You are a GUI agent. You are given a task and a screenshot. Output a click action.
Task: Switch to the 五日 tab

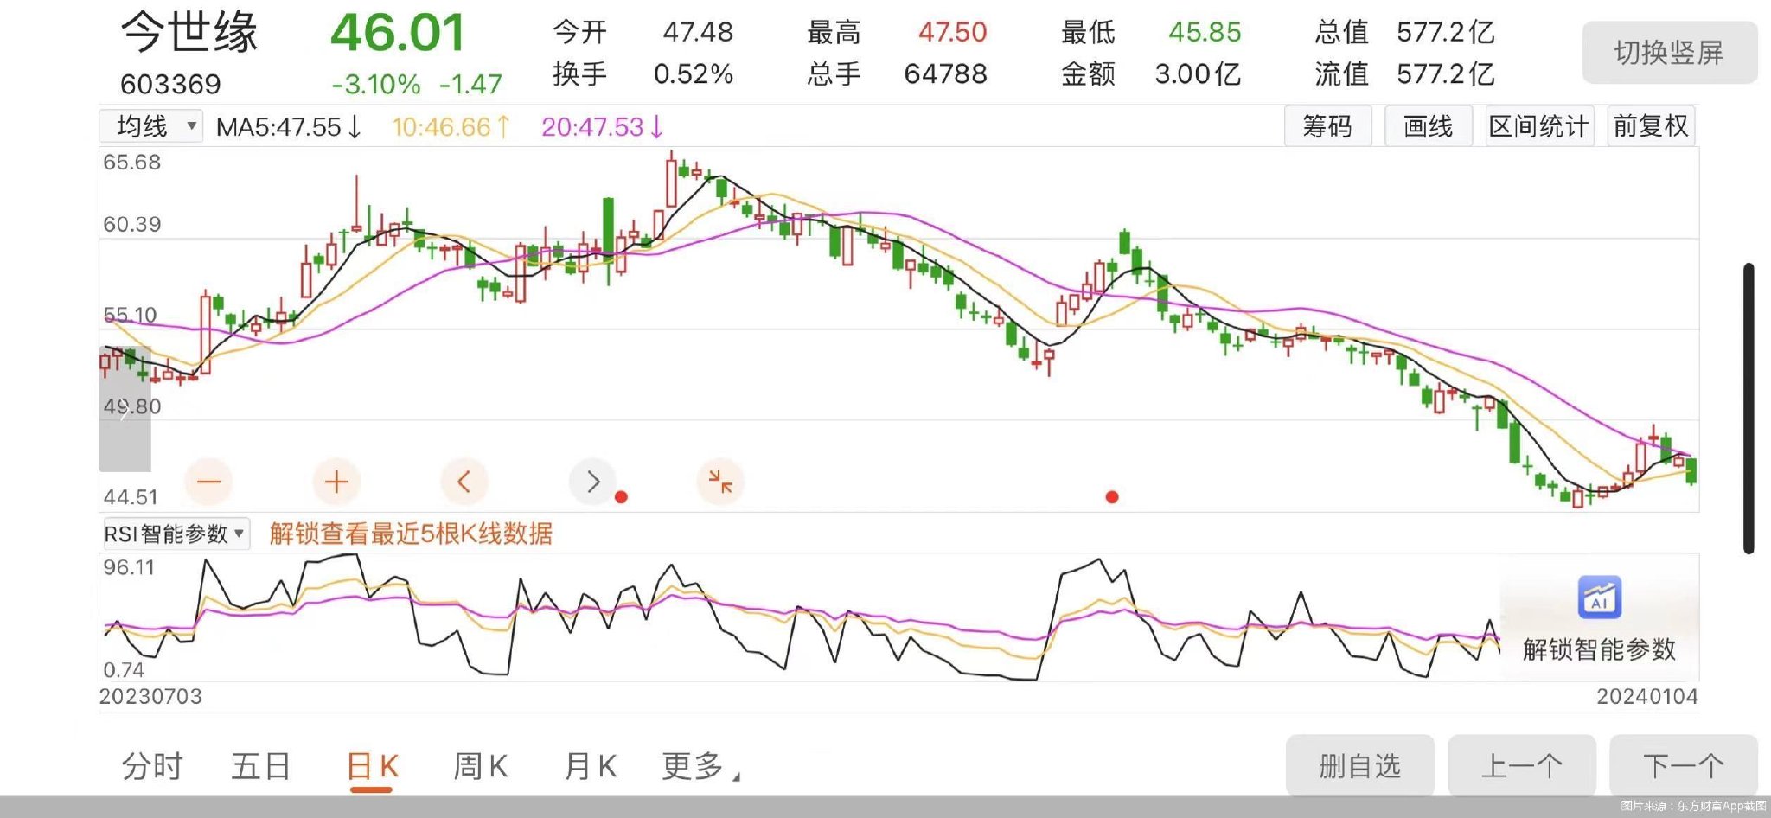260,766
